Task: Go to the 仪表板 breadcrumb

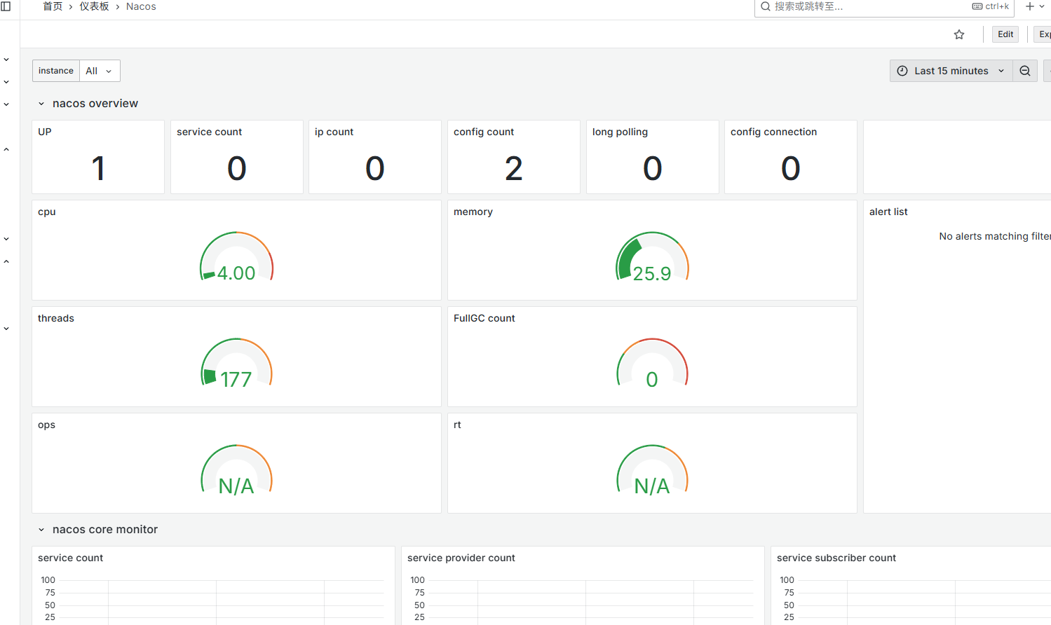Action: (x=94, y=6)
